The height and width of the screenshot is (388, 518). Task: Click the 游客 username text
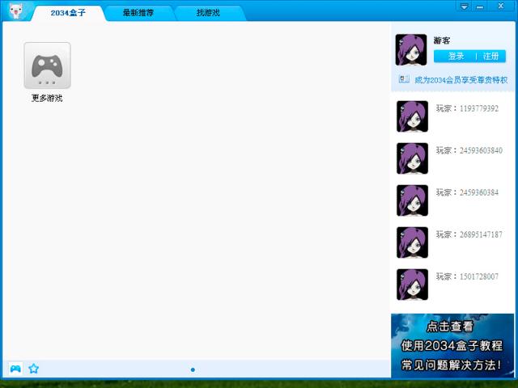tap(442, 40)
